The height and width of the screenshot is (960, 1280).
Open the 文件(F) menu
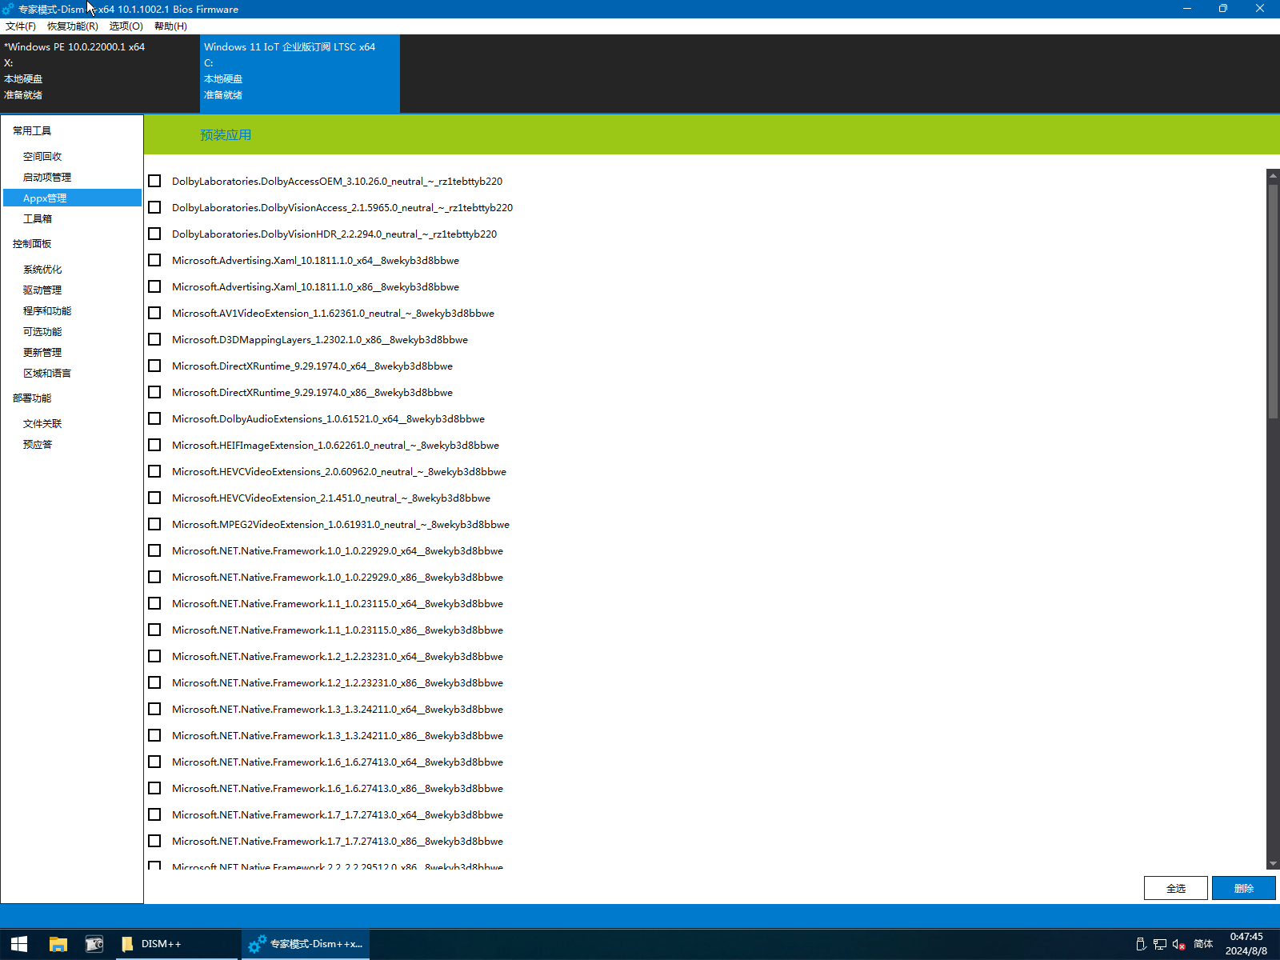pyautogui.click(x=21, y=26)
